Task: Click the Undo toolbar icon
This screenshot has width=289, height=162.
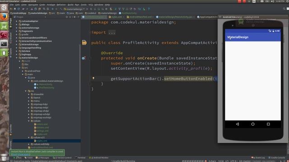Action: (23, 9)
